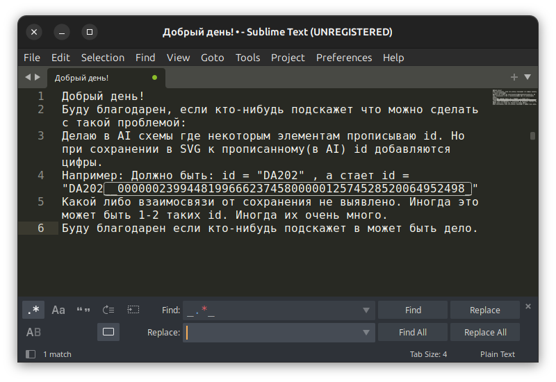
Task: Open the Goto menu
Action: pyautogui.click(x=213, y=58)
